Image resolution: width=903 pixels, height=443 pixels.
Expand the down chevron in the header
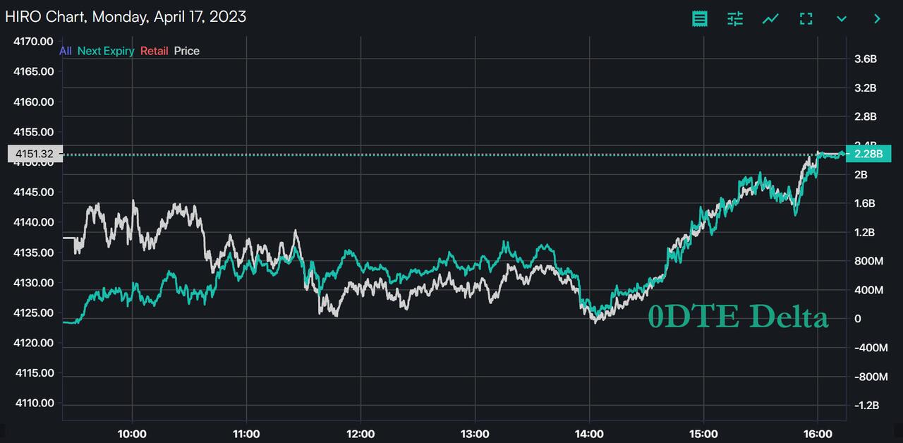point(841,18)
